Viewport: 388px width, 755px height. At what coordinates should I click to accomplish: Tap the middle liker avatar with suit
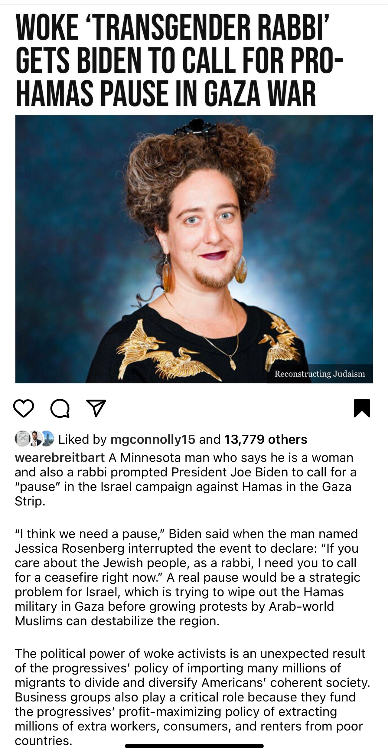coord(35,439)
